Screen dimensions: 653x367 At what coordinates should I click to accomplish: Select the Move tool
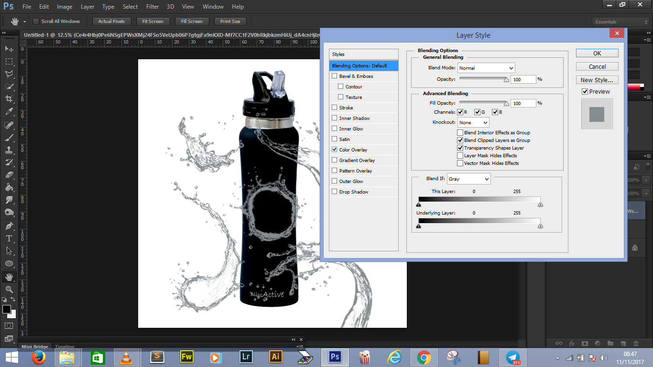9,49
